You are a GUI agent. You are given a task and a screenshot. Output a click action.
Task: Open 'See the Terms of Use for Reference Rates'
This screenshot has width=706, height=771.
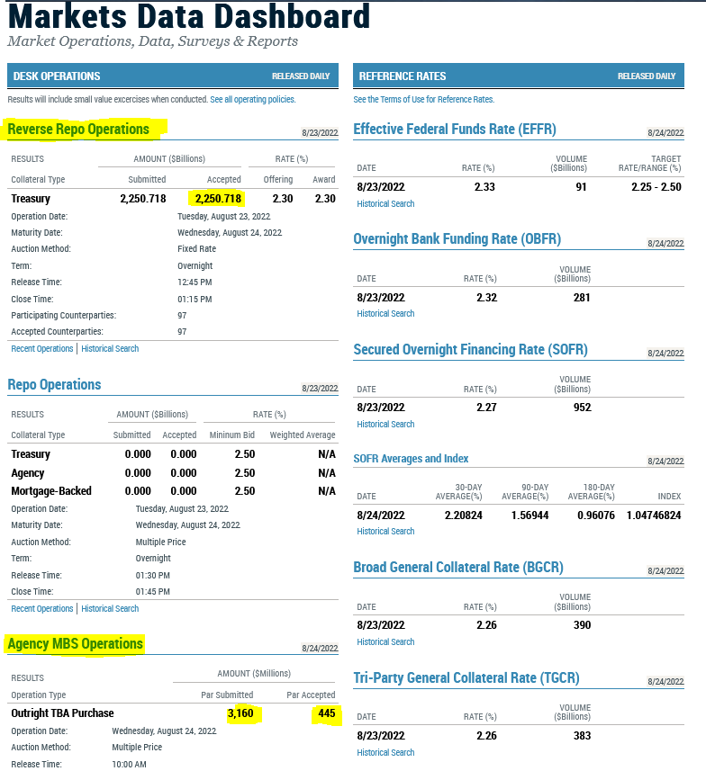[423, 99]
